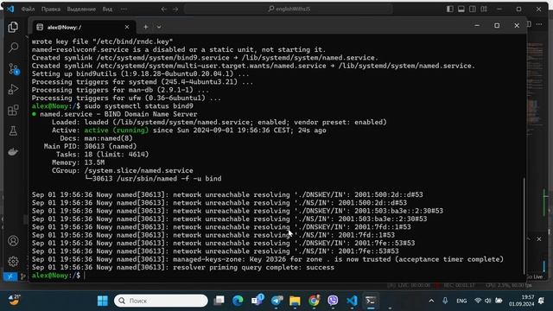Open the Explorer view in VS Code sidebar
Screen dimensions: 553x311
point(13,27)
